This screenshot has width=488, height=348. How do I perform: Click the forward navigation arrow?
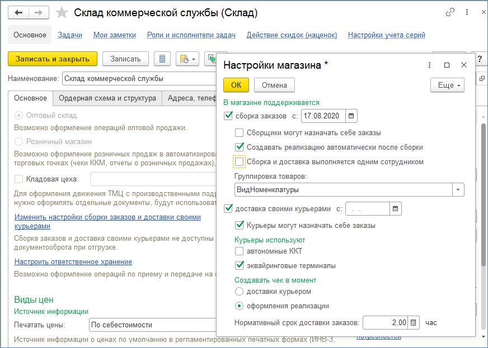pyautogui.click(x=39, y=12)
